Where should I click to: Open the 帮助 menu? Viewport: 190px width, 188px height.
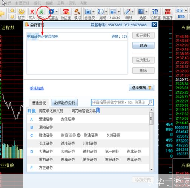[84, 3]
